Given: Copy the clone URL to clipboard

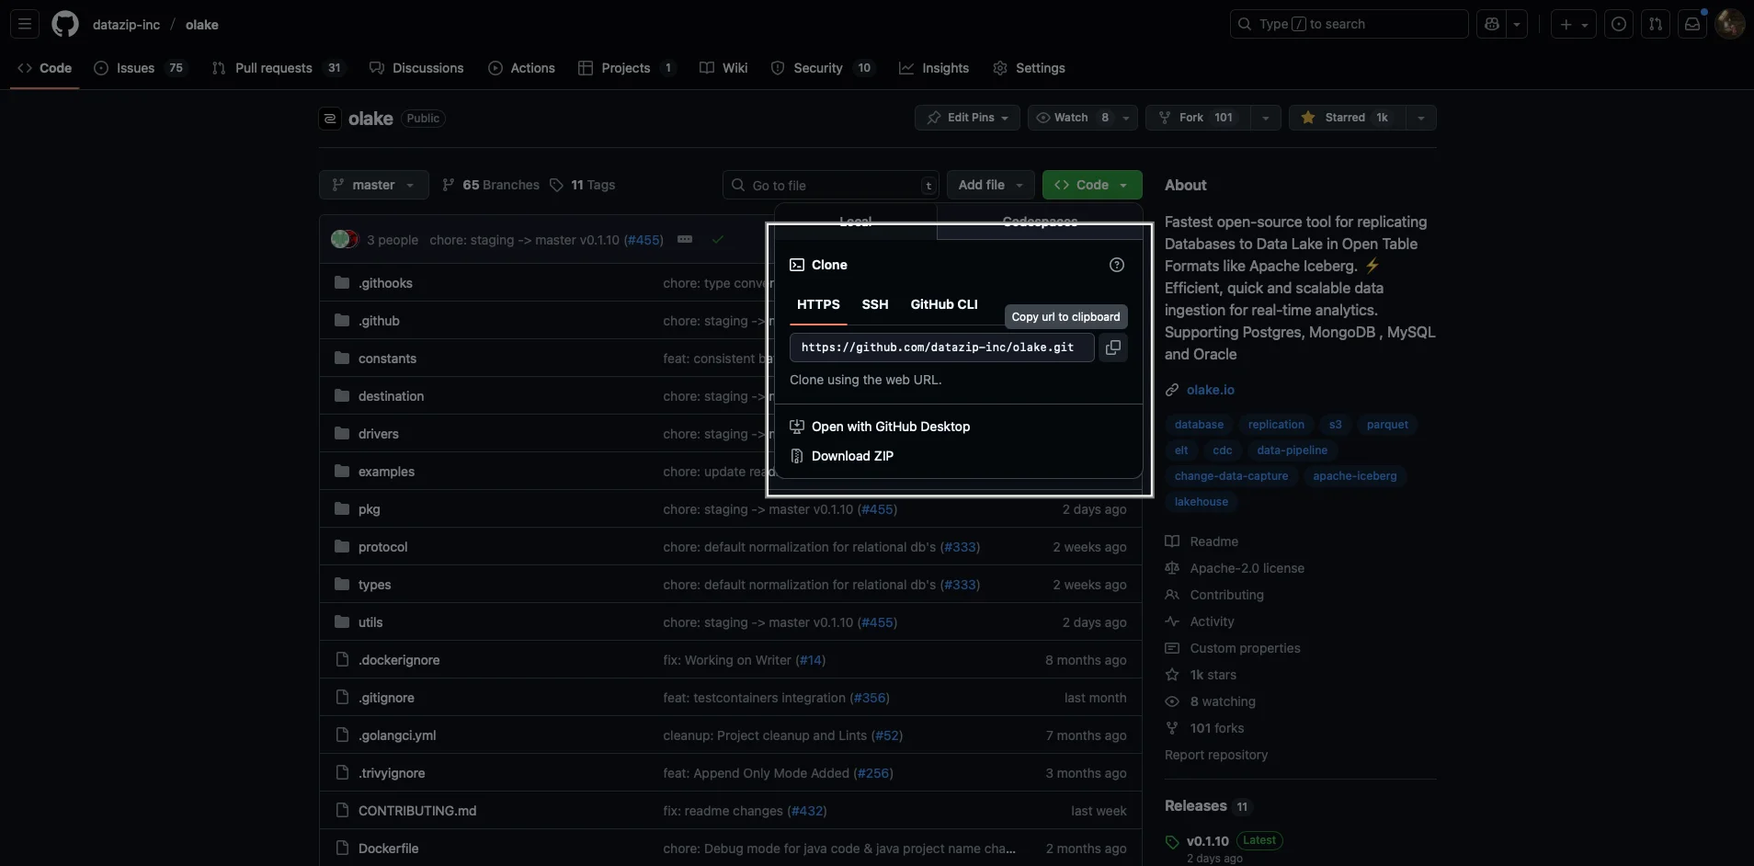Looking at the screenshot, I should [x=1112, y=348].
